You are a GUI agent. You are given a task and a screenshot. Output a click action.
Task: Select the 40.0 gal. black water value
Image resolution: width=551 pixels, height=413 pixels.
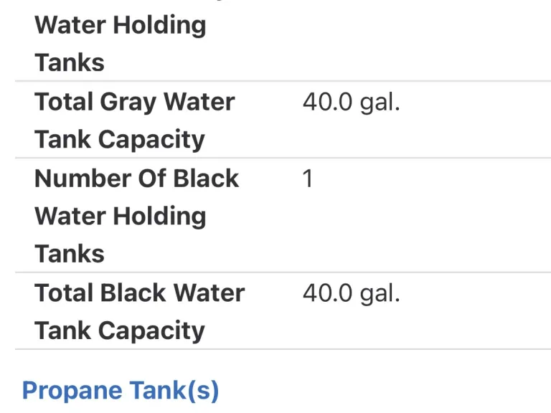(x=352, y=293)
